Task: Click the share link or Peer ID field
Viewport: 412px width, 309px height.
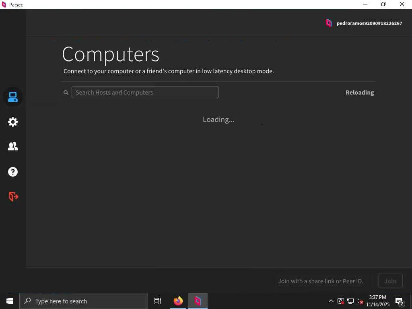Action: (x=323, y=281)
